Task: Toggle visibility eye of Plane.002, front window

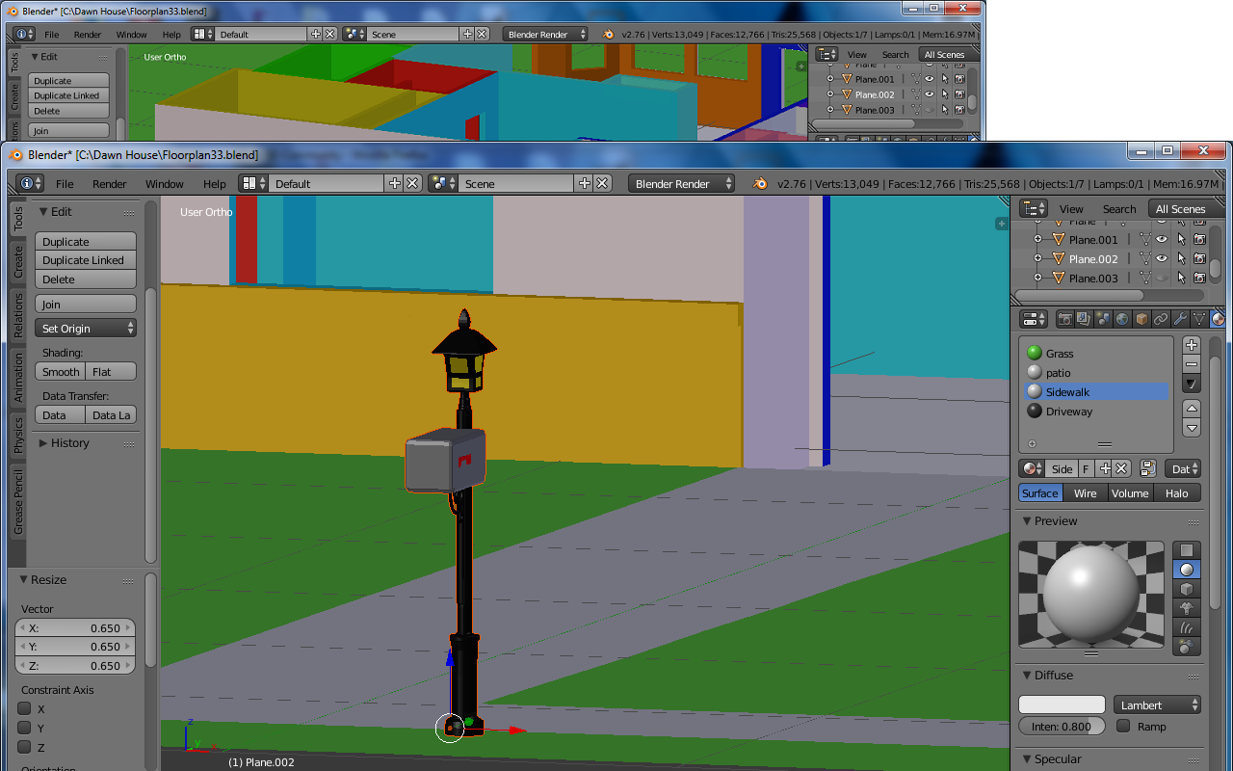Action: pos(1162,258)
